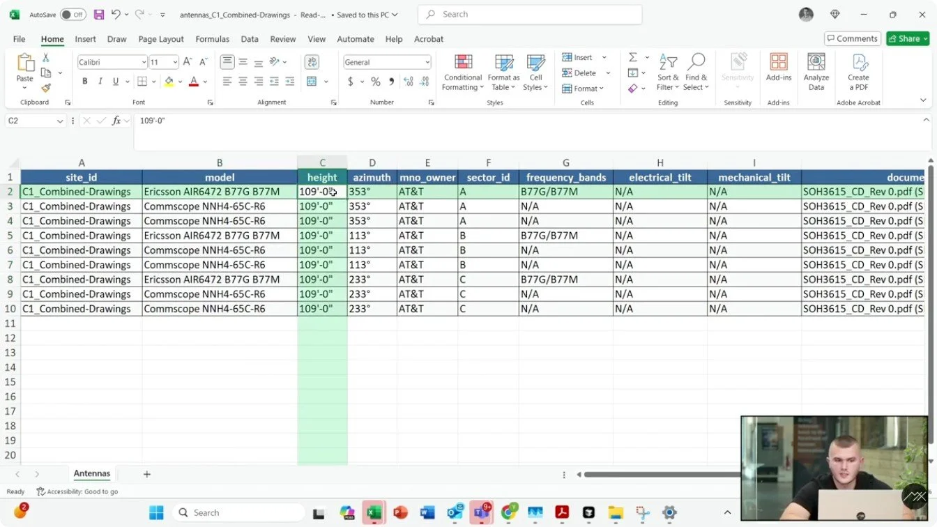
Task: Click Insert Function fx icon
Action: 116,121
